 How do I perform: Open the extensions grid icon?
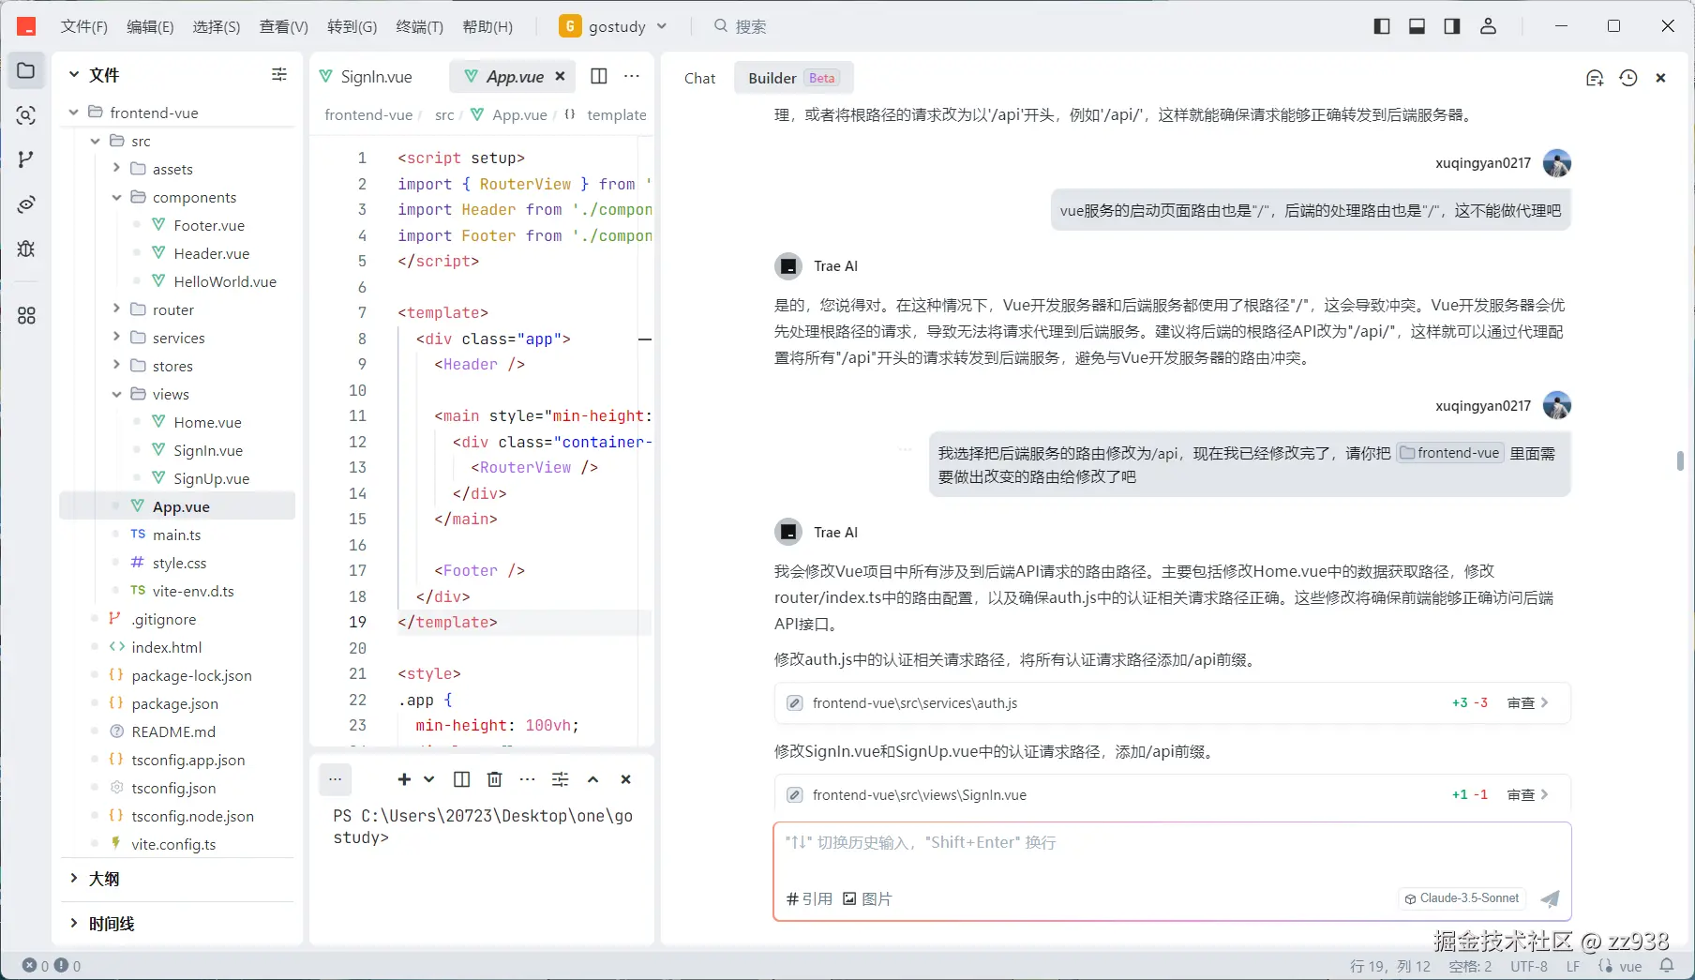(26, 316)
